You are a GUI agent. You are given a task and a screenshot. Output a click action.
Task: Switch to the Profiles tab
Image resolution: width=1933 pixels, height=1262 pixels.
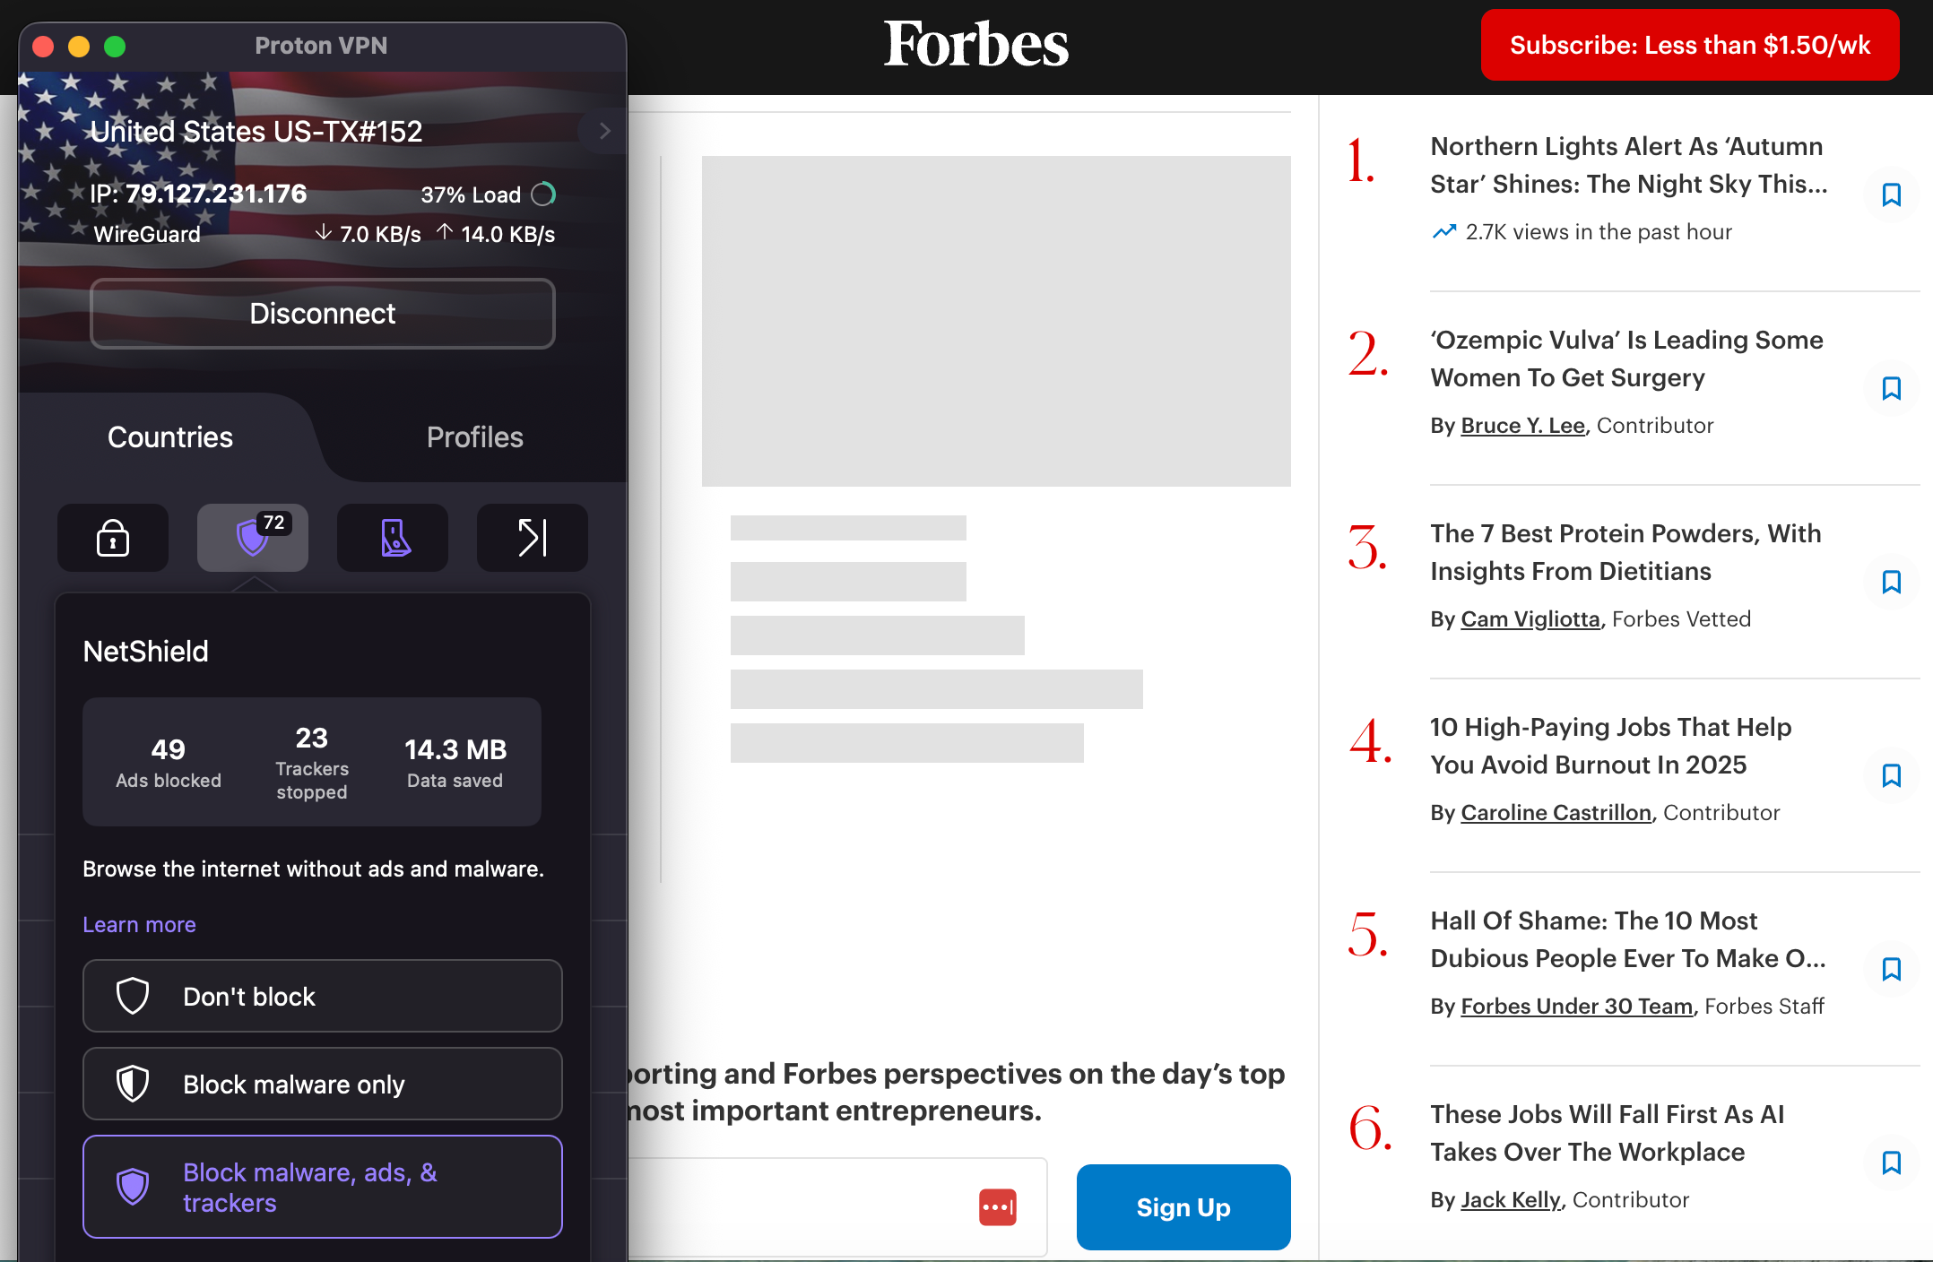(x=474, y=437)
